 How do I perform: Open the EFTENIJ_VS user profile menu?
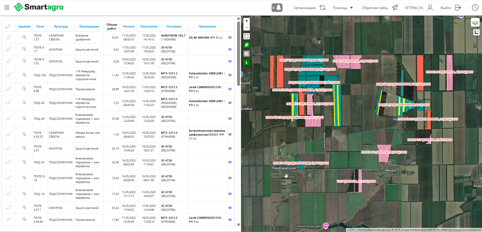(x=419, y=8)
